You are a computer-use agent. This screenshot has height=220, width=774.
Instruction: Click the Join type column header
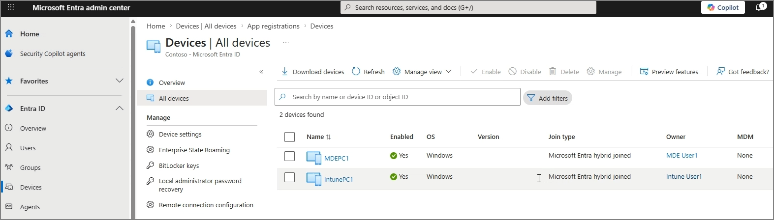click(x=561, y=137)
